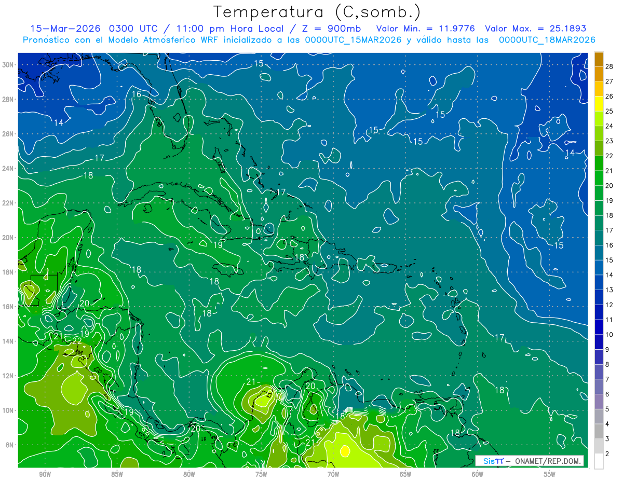Click "Valor Min. = 11.9776" text
Image resolution: width=623 pixels, height=481 pixels.
[425, 29]
